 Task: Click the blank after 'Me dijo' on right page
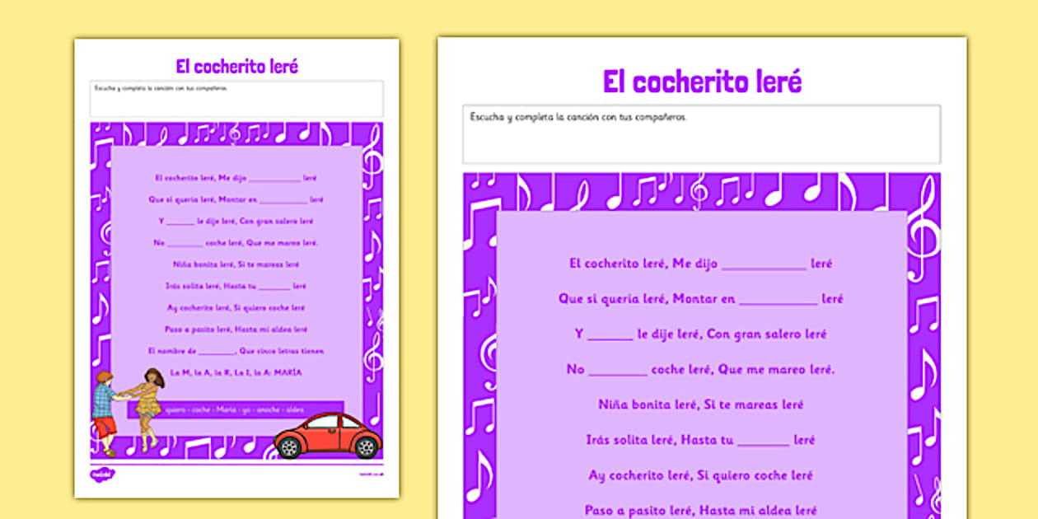[x=763, y=264]
